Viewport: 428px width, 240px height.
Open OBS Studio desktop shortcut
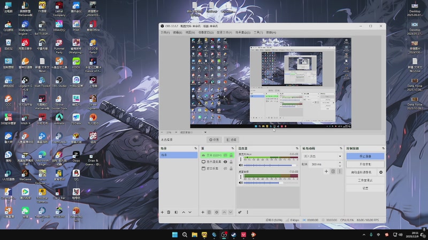click(x=59, y=82)
